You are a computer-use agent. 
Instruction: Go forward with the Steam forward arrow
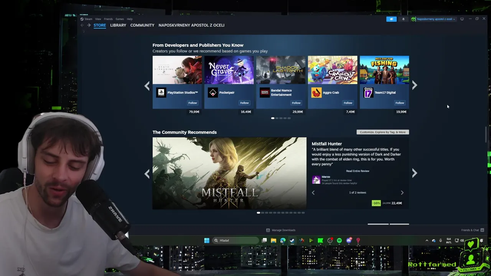pyautogui.click(x=89, y=25)
